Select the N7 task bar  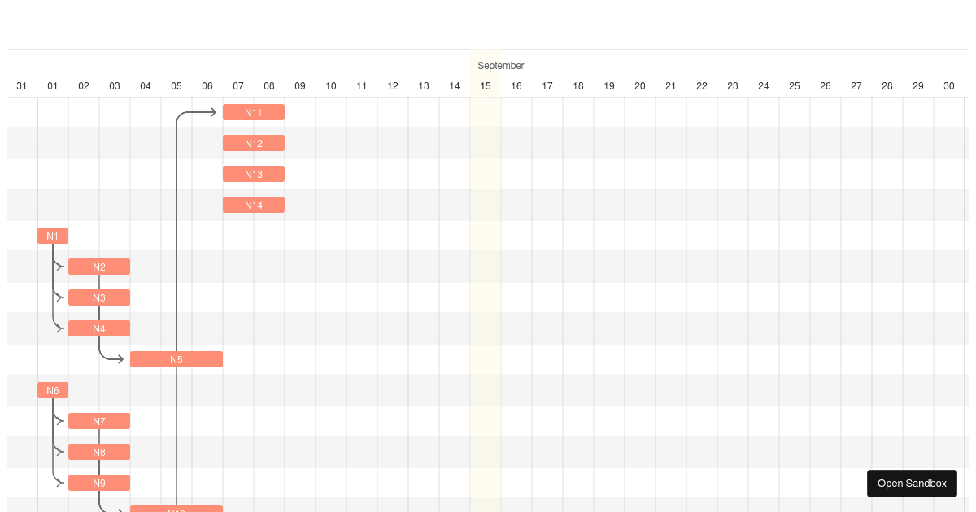pos(99,421)
